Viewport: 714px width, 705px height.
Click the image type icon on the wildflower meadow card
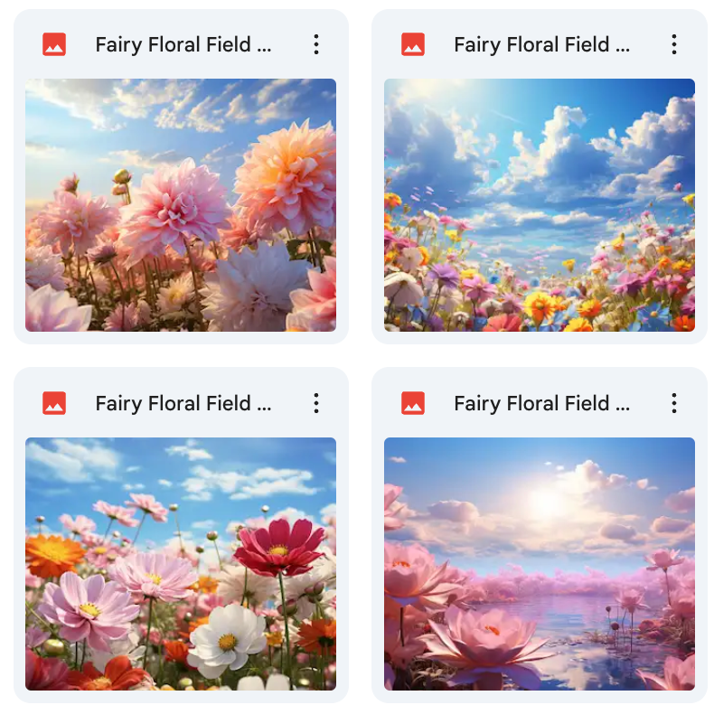pos(413,44)
